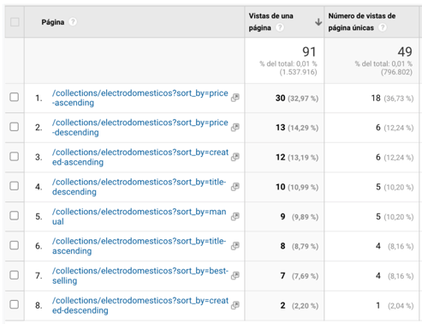
Task: Click help icon beside Vistas de una página
Action: pyautogui.click(x=280, y=27)
